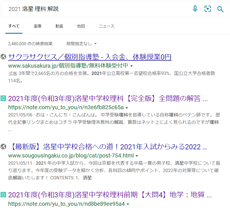Select the すべて tab
Image resolution: width=230 pixels, height=208 pixels.
pos(14,26)
